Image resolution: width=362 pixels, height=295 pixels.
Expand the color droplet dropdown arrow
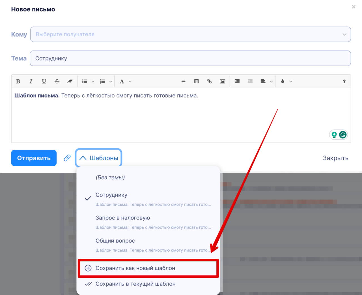pos(291,81)
